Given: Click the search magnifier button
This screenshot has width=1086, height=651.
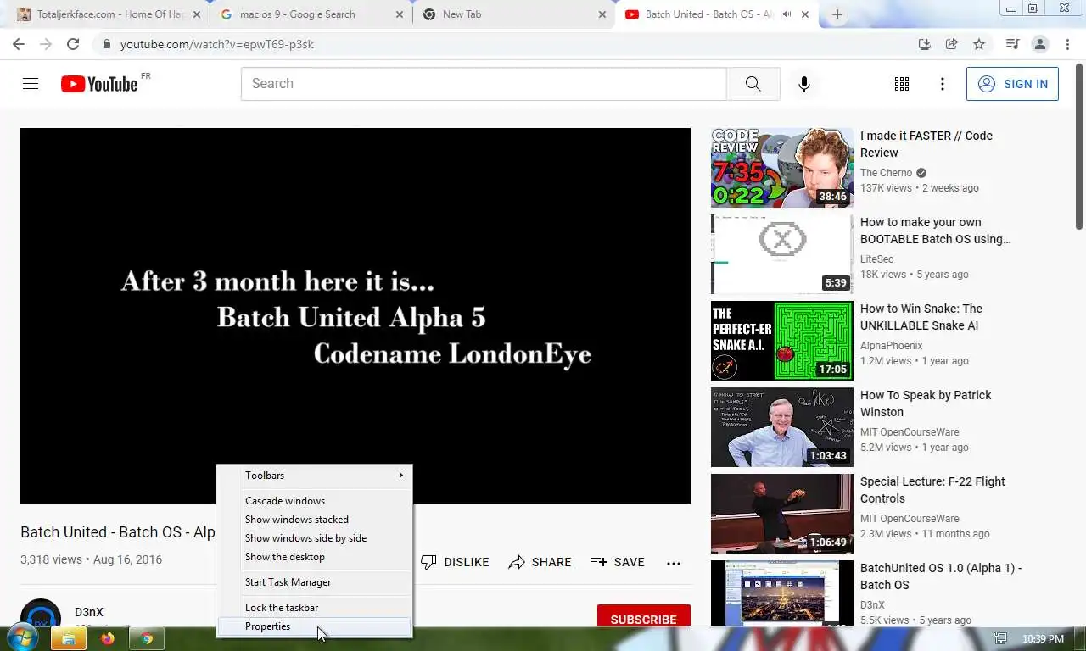Looking at the screenshot, I should pyautogui.click(x=753, y=84).
